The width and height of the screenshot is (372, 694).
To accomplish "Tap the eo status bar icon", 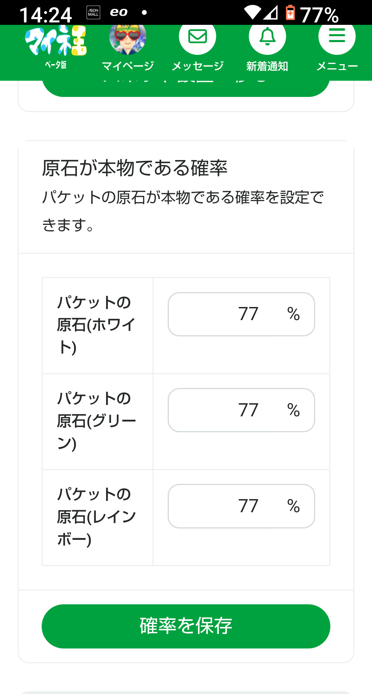I will (x=119, y=12).
